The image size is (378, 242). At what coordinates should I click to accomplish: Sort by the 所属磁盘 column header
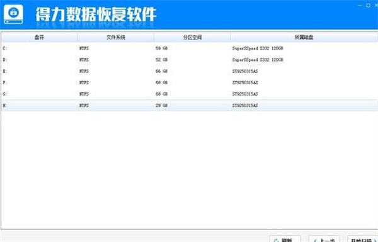click(x=304, y=37)
